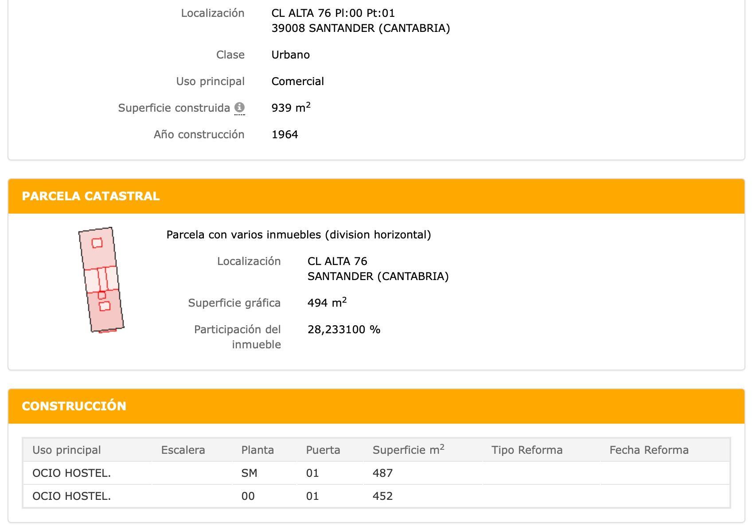This screenshot has height=530, width=756.
Task: Click the Fecha Reforma column header
Action: coord(649,450)
